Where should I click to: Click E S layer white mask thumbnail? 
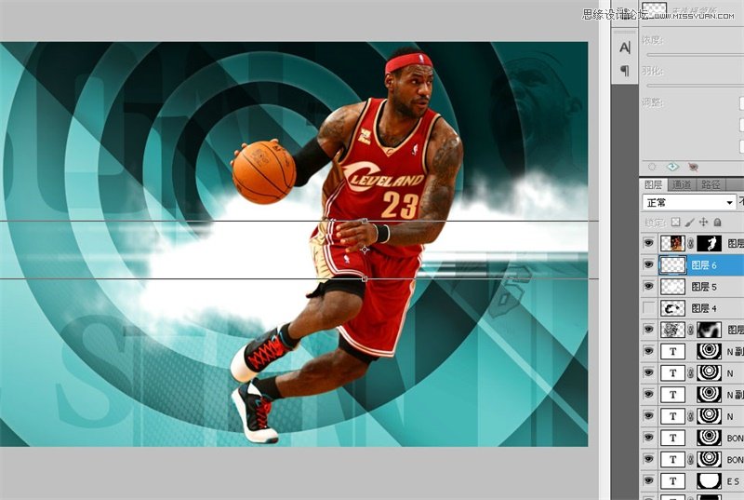click(x=709, y=481)
